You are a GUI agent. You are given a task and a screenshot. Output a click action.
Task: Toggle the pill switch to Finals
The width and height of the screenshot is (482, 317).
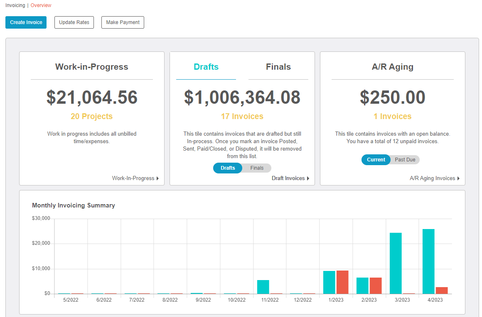coord(256,168)
